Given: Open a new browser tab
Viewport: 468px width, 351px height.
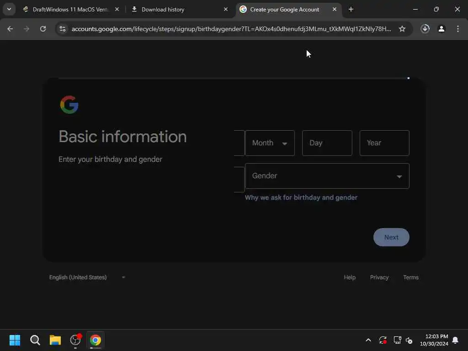Looking at the screenshot, I should click(x=351, y=10).
